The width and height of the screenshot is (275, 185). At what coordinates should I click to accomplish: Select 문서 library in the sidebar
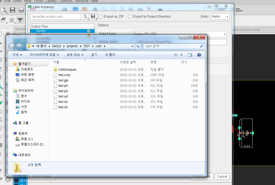(24, 96)
